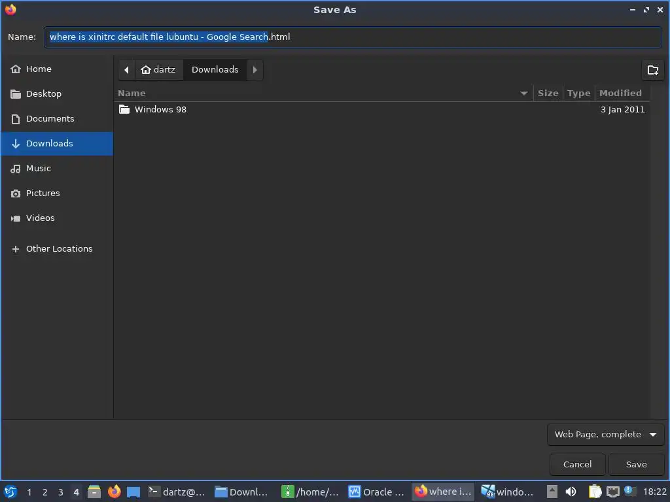Click the sort direction arrow in Name column
Screen dimensions: 670x502
[x=524, y=93]
